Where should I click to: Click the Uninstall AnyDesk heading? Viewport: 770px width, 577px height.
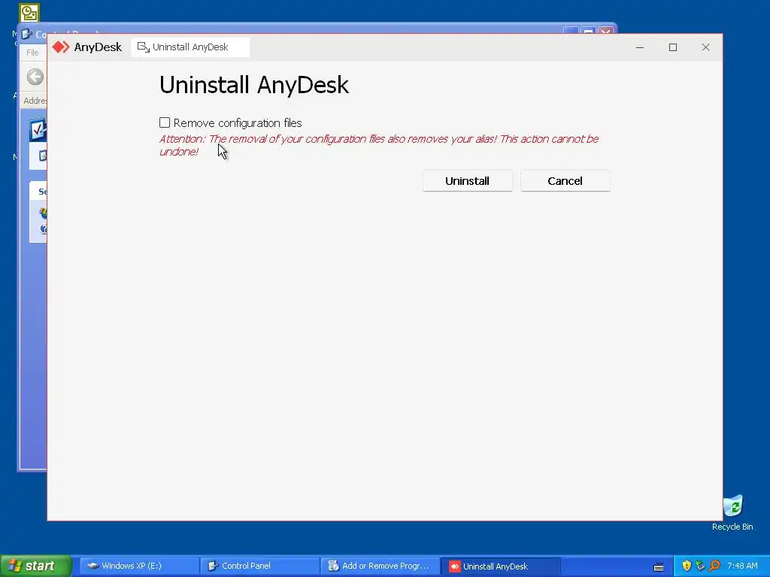click(x=254, y=85)
